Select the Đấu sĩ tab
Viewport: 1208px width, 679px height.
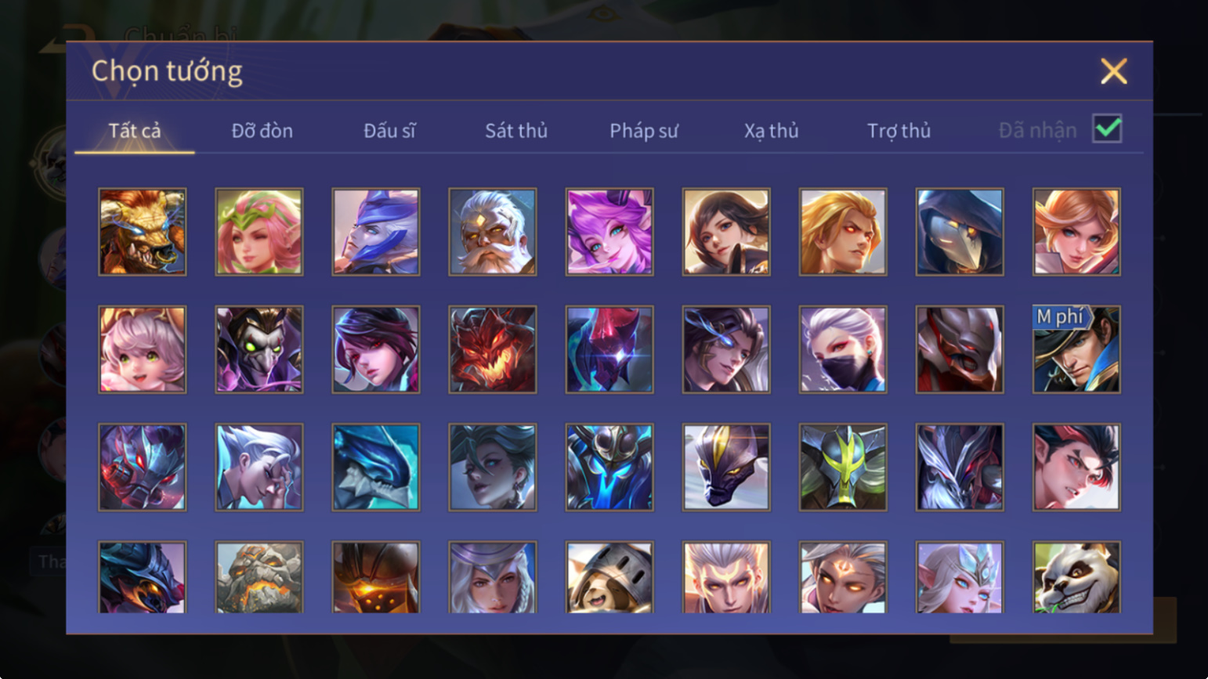[x=389, y=131]
